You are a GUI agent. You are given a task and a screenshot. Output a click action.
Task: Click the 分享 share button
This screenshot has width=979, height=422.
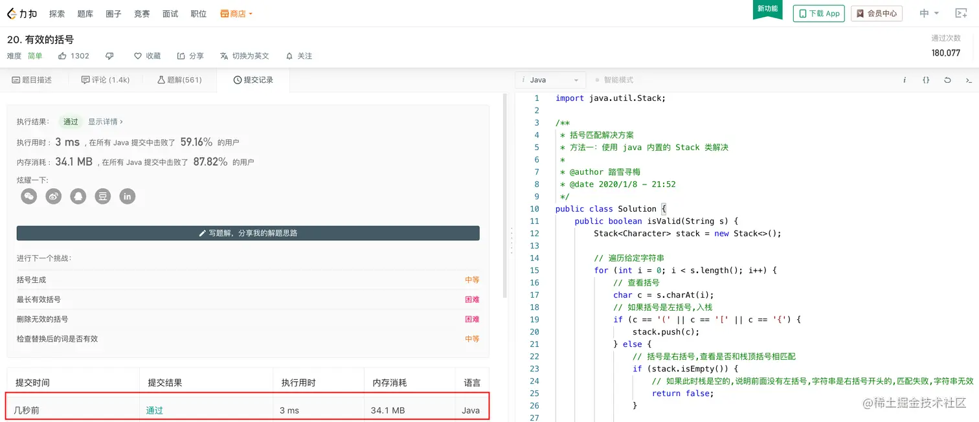[190, 56]
